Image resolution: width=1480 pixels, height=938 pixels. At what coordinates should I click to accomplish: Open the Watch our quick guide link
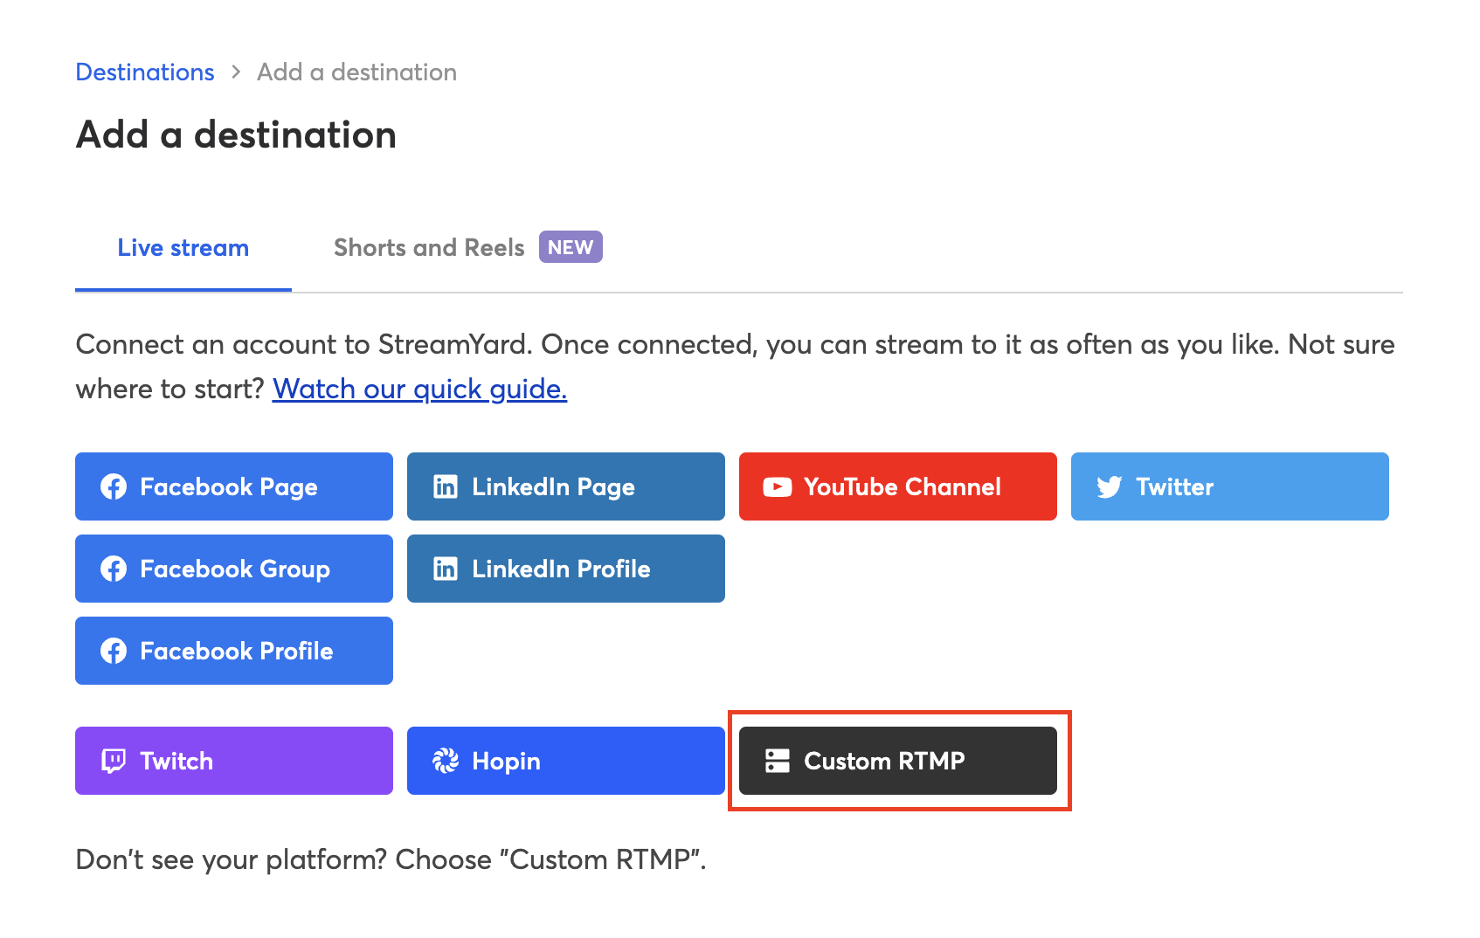[x=419, y=389]
